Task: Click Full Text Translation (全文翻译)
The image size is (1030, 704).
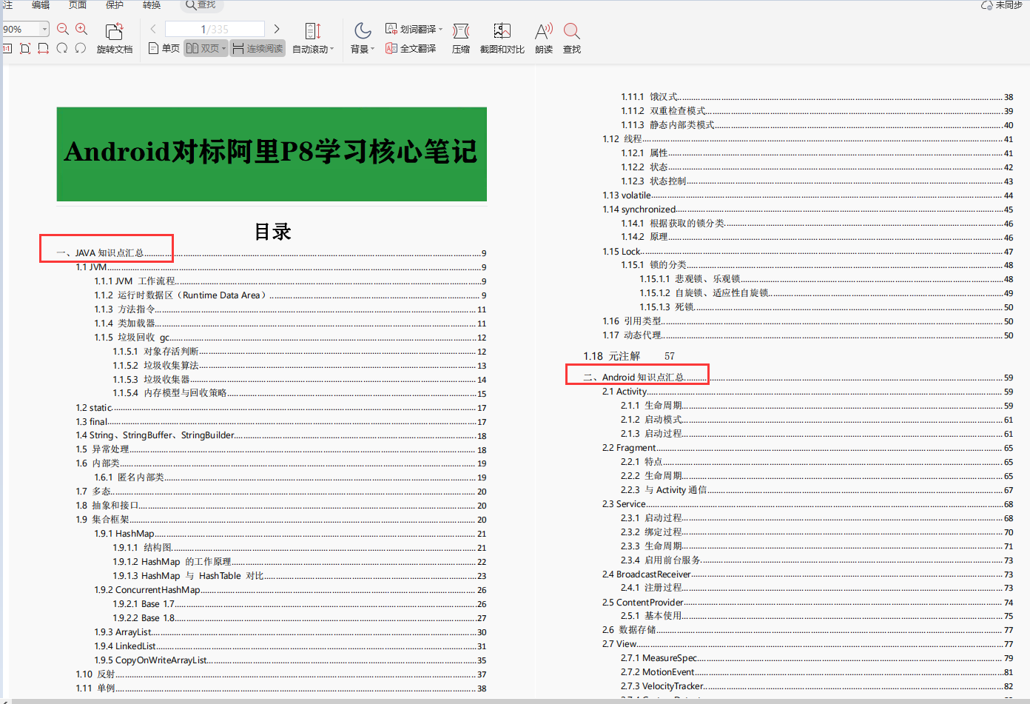Action: tap(411, 48)
